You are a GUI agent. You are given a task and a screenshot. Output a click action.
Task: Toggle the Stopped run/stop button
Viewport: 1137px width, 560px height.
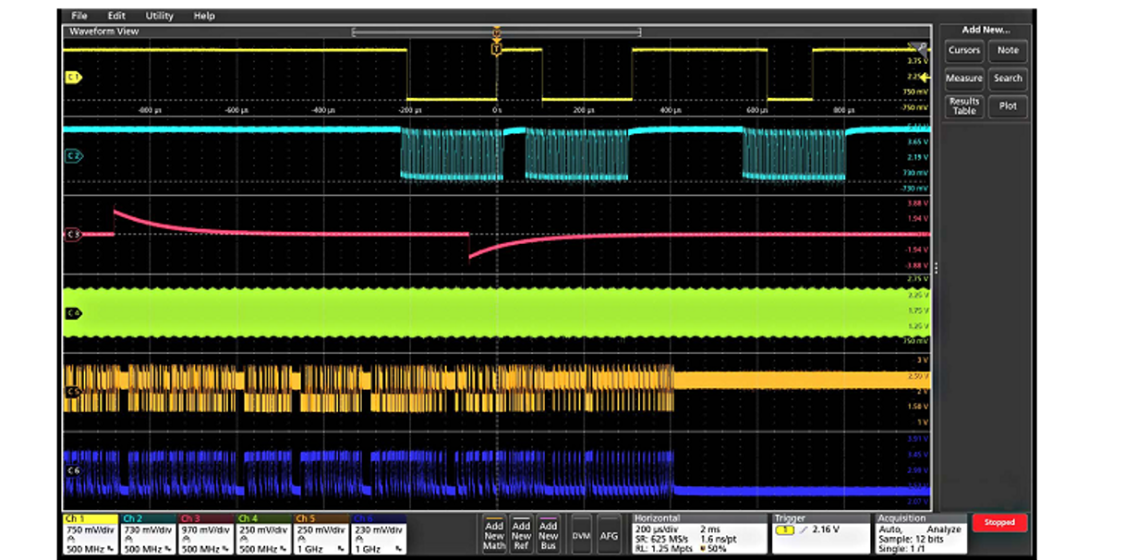999,522
